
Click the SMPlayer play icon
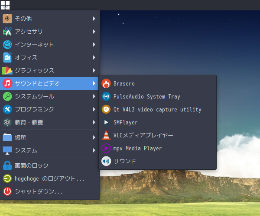pos(106,122)
